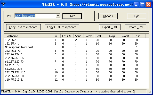Click the Recv column header
This screenshot has width=153, height=95.
click(89, 36)
